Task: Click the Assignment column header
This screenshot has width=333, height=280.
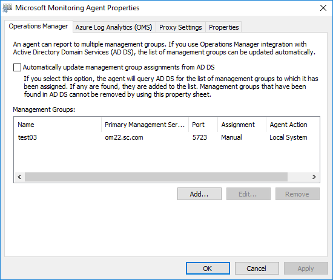Action: point(242,125)
